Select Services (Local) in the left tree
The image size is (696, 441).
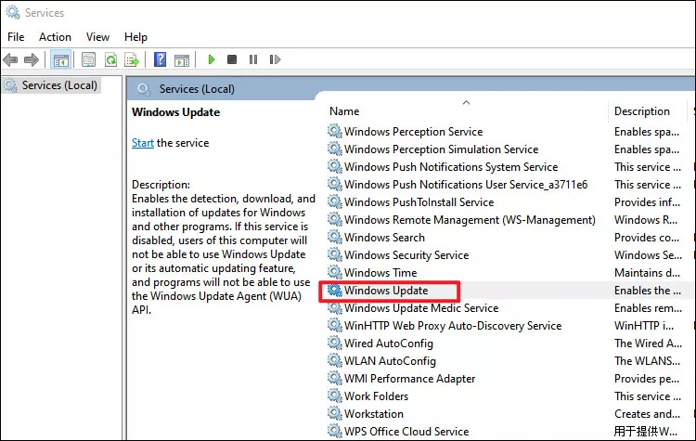59,84
